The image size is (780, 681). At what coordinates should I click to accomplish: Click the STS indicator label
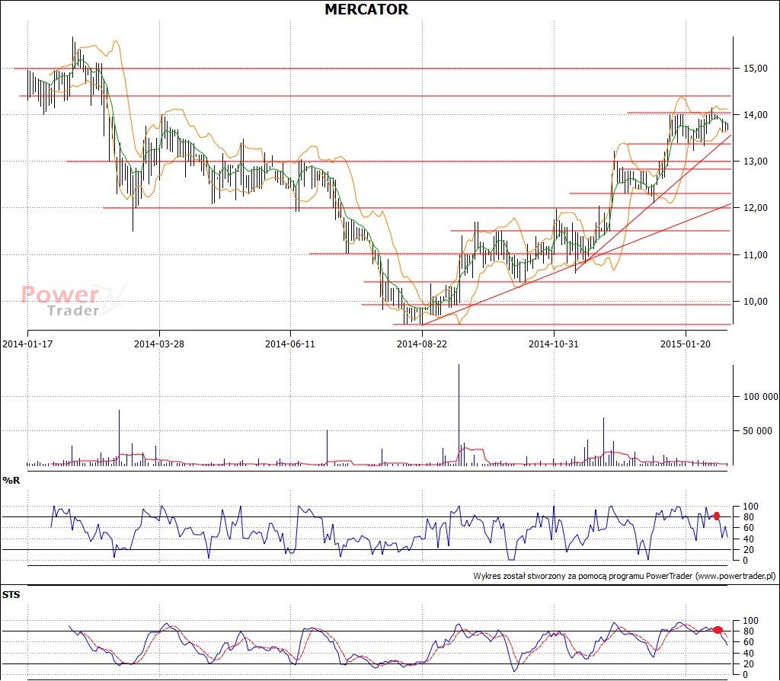click(11, 594)
